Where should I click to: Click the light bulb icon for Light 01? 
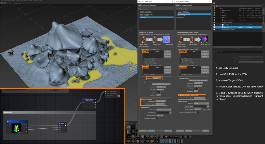tap(223, 20)
